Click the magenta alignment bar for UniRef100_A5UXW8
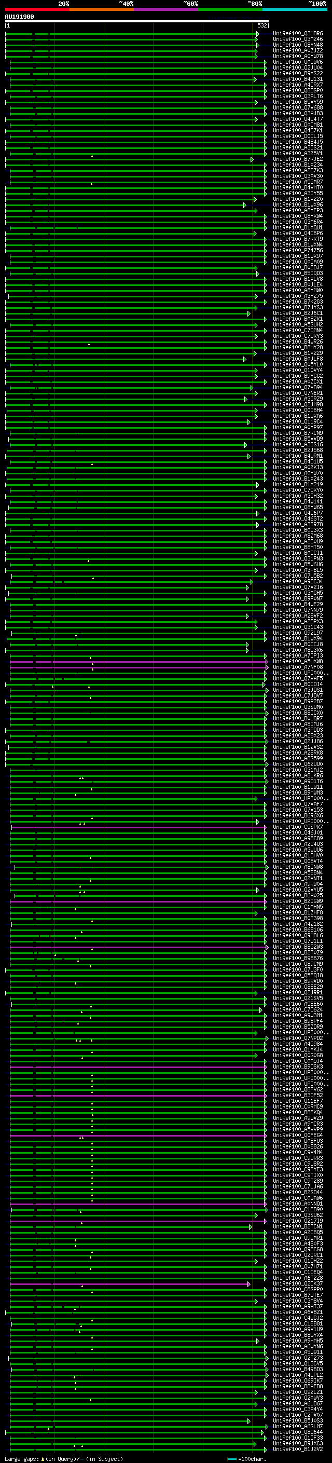 click(139, 662)
